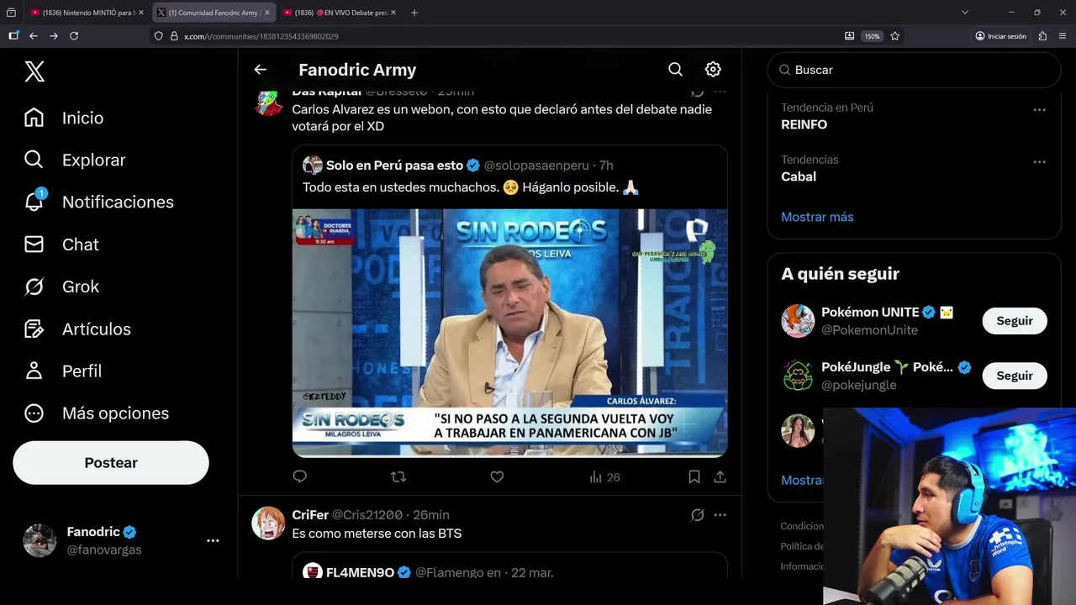
Task: Click the Notificaciones bell icon
Action: tap(34, 202)
